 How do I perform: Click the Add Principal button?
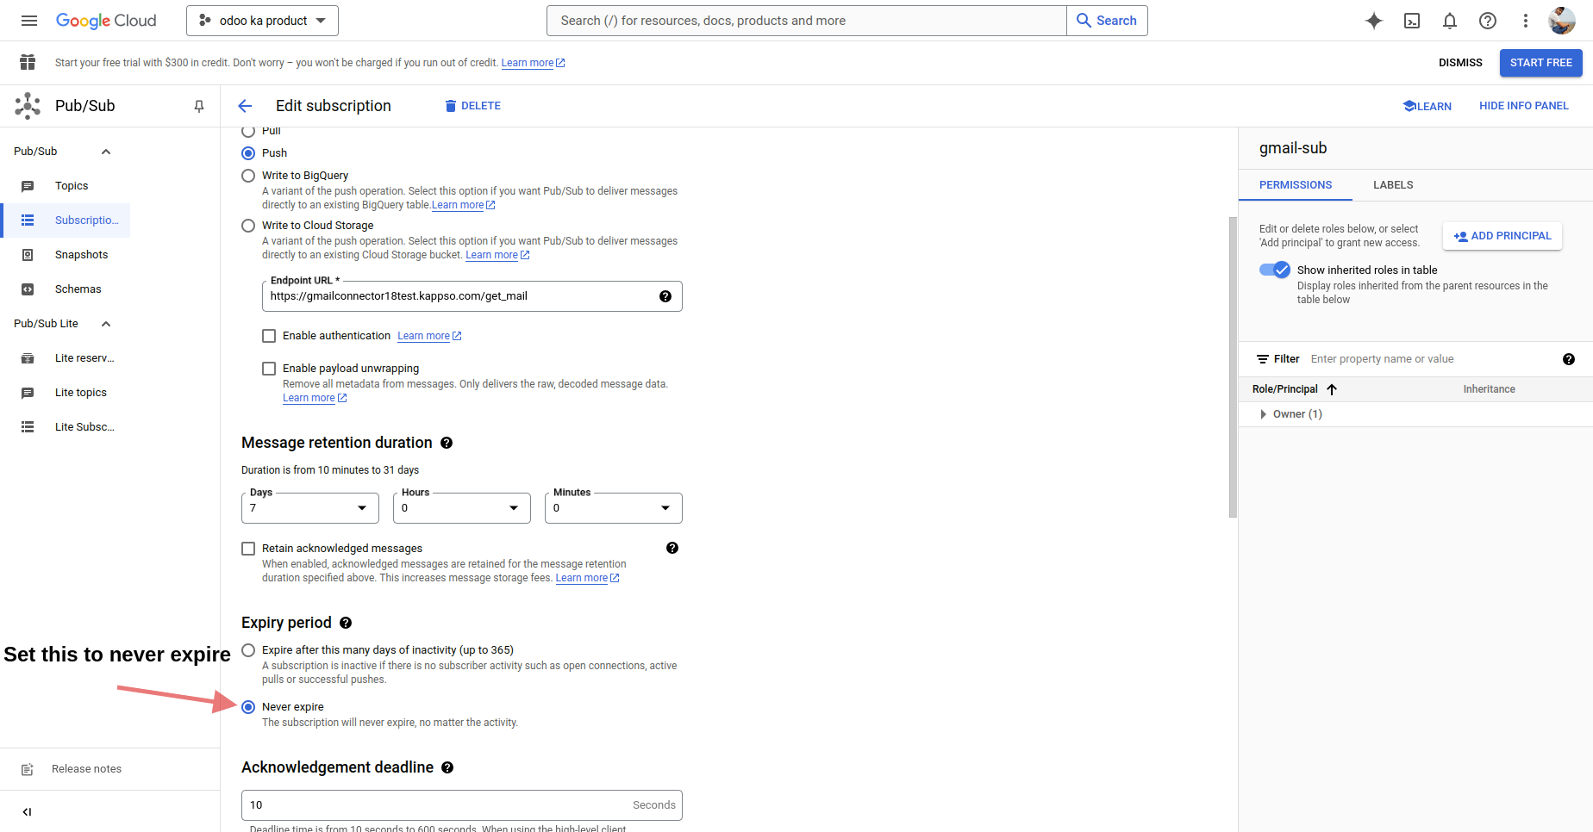click(x=1502, y=236)
